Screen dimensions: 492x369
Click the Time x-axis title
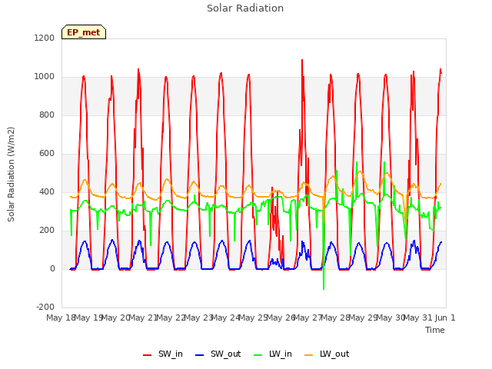435,330
